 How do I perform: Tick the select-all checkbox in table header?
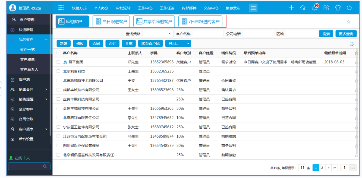pos(58,53)
